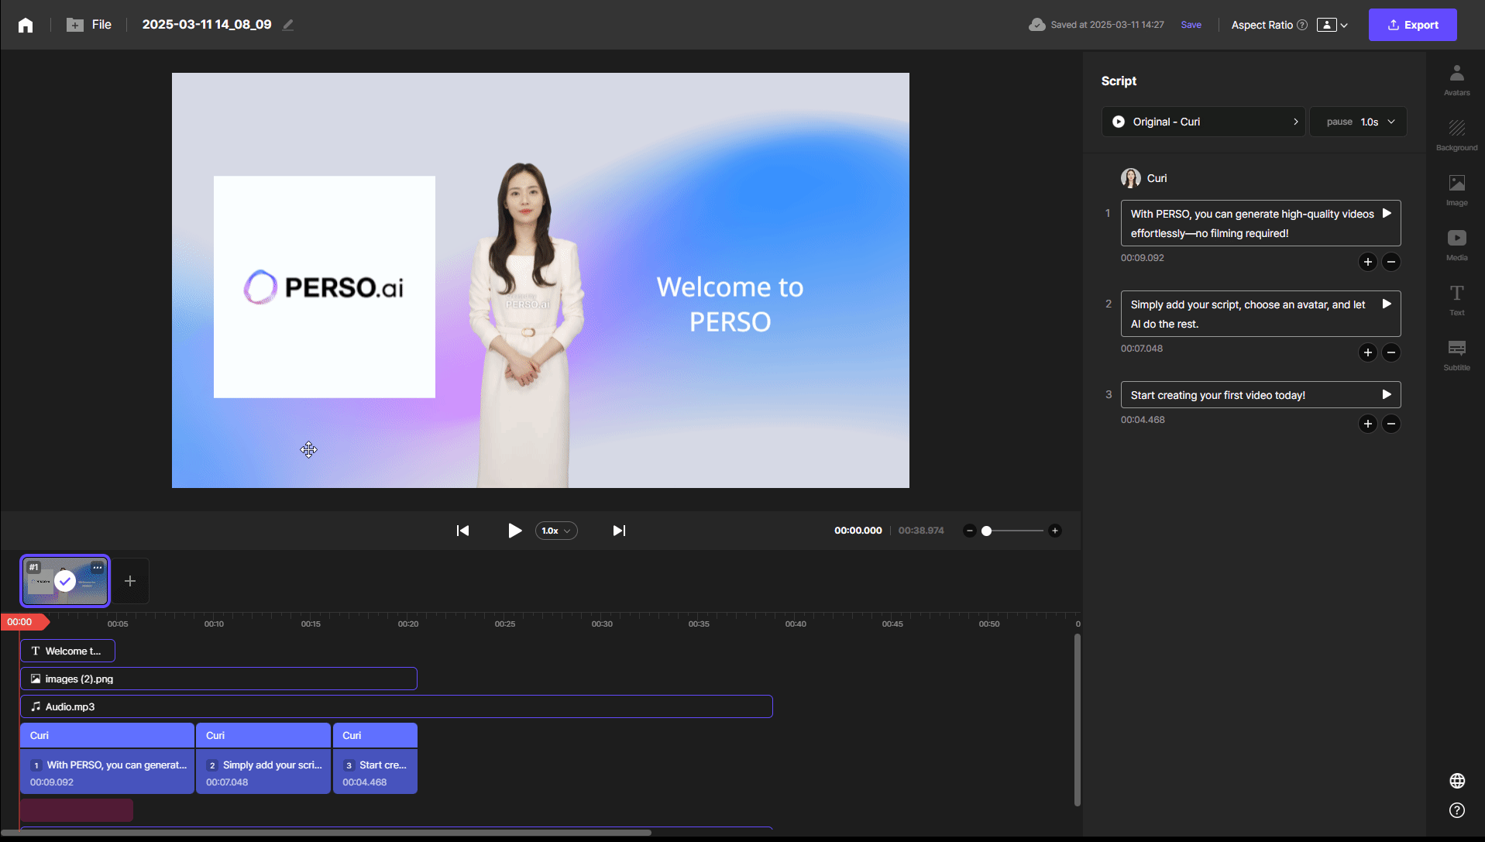Click the Export button

[1412, 25]
